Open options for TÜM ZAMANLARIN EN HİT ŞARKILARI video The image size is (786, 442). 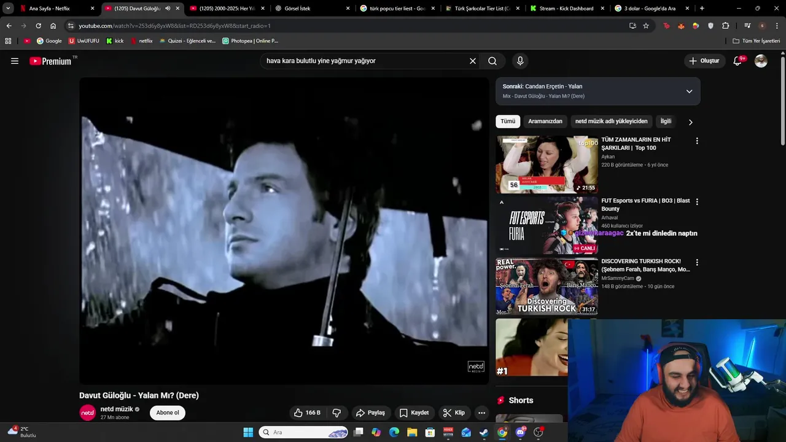696,141
